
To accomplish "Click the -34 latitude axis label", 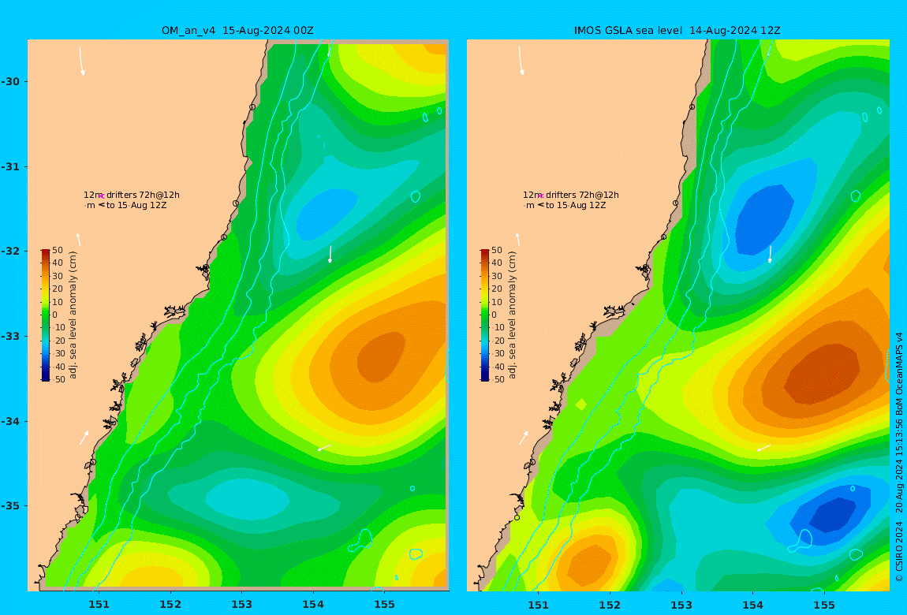I will (x=10, y=421).
